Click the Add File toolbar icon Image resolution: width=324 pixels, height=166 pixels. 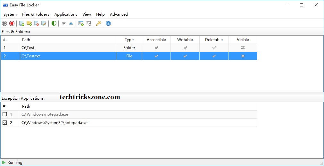click(x=22, y=23)
